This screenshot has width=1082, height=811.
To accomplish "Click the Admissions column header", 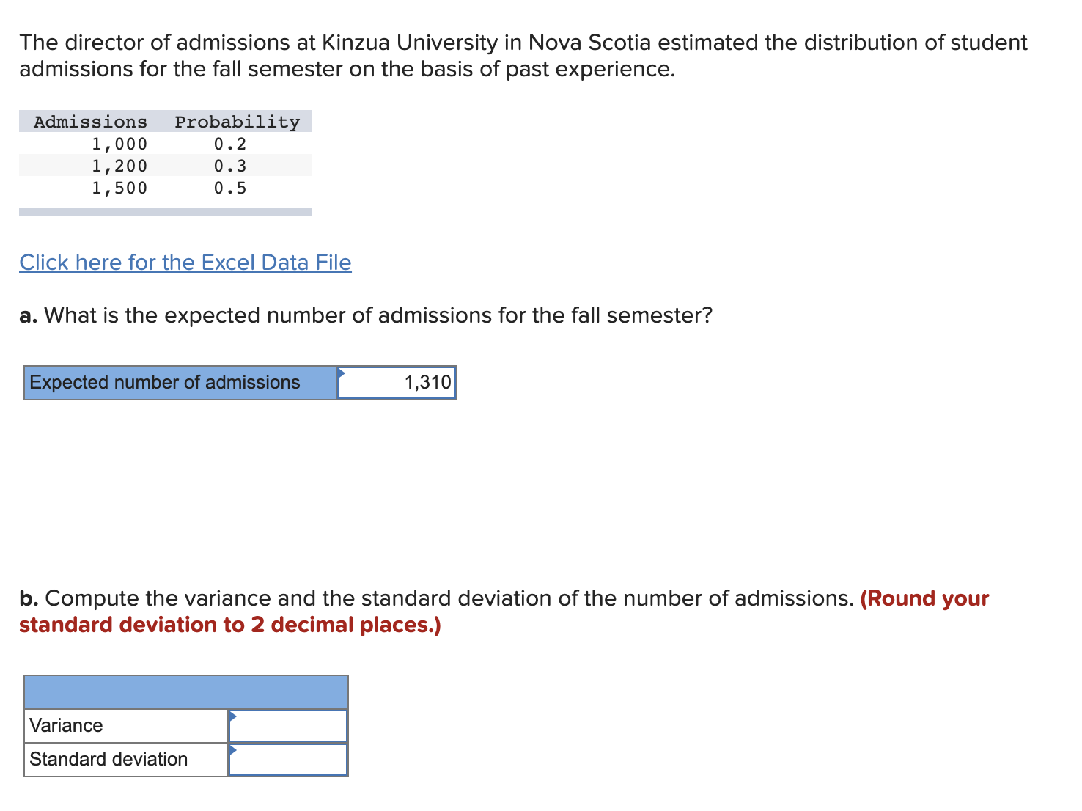I will point(89,121).
